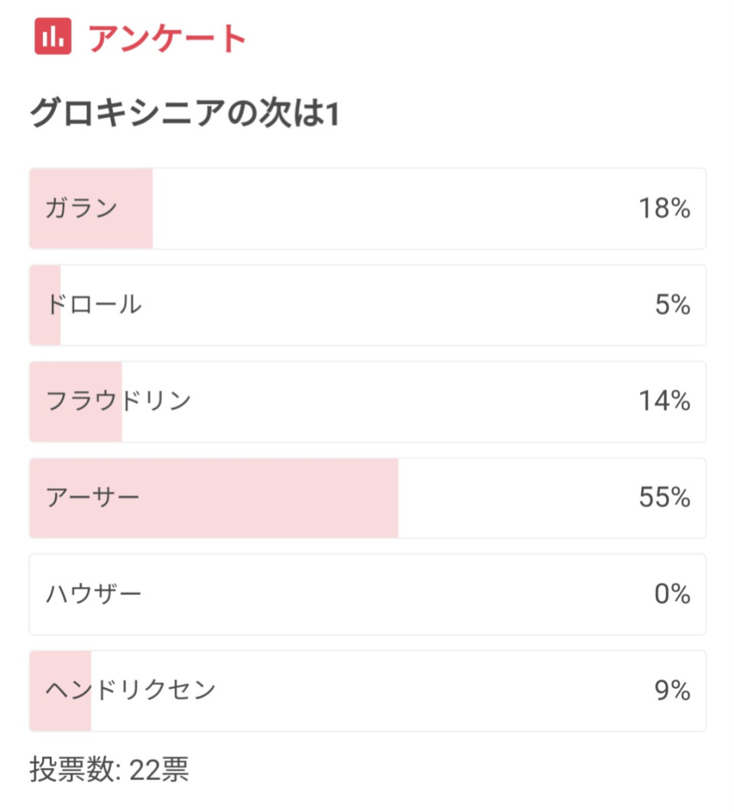Click the pink bar for フラウドリン
The width and height of the screenshot is (734, 812).
76,402
